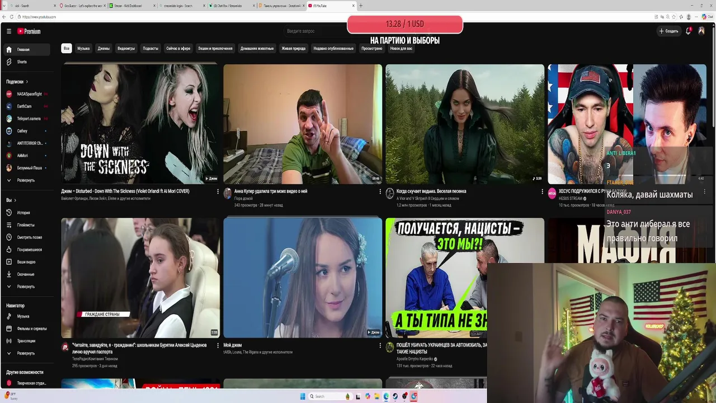Open Фильмы и сериалы
This screenshot has height=403, width=716.
click(26, 329)
